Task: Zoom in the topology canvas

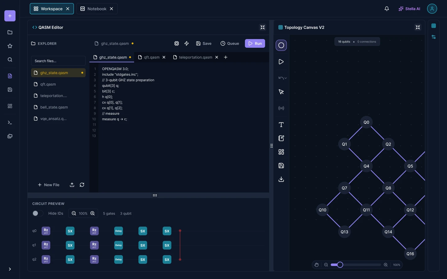Action: [386, 265]
